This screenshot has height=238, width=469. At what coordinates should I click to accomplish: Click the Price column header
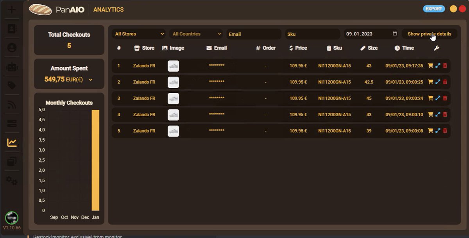(298, 48)
